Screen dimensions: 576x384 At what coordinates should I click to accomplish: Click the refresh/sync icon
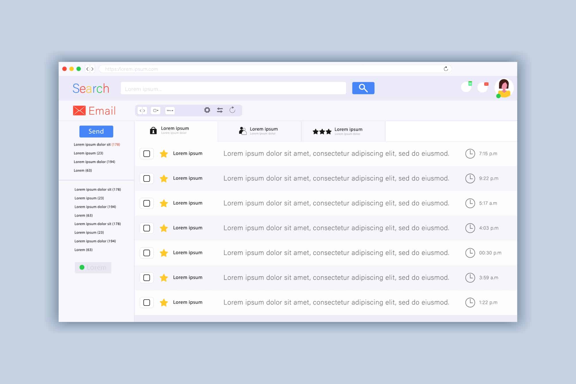[232, 110]
